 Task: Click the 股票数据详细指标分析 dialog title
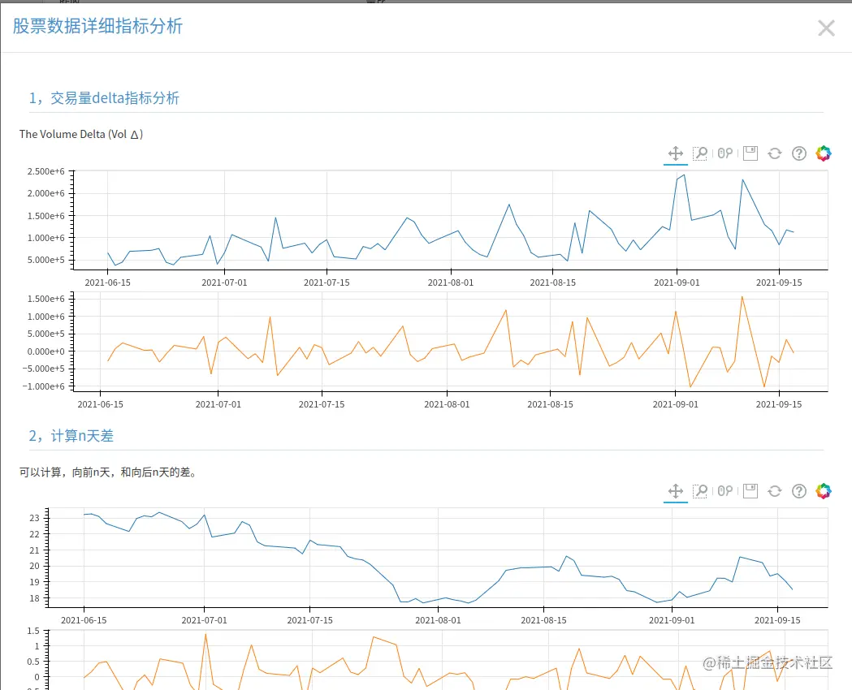[97, 26]
